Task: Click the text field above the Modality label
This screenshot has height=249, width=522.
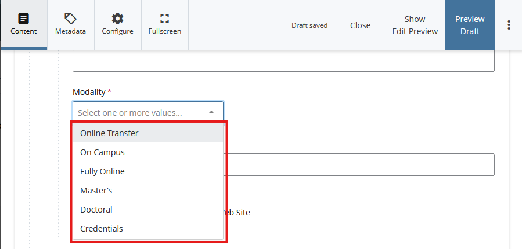Action: [283, 61]
